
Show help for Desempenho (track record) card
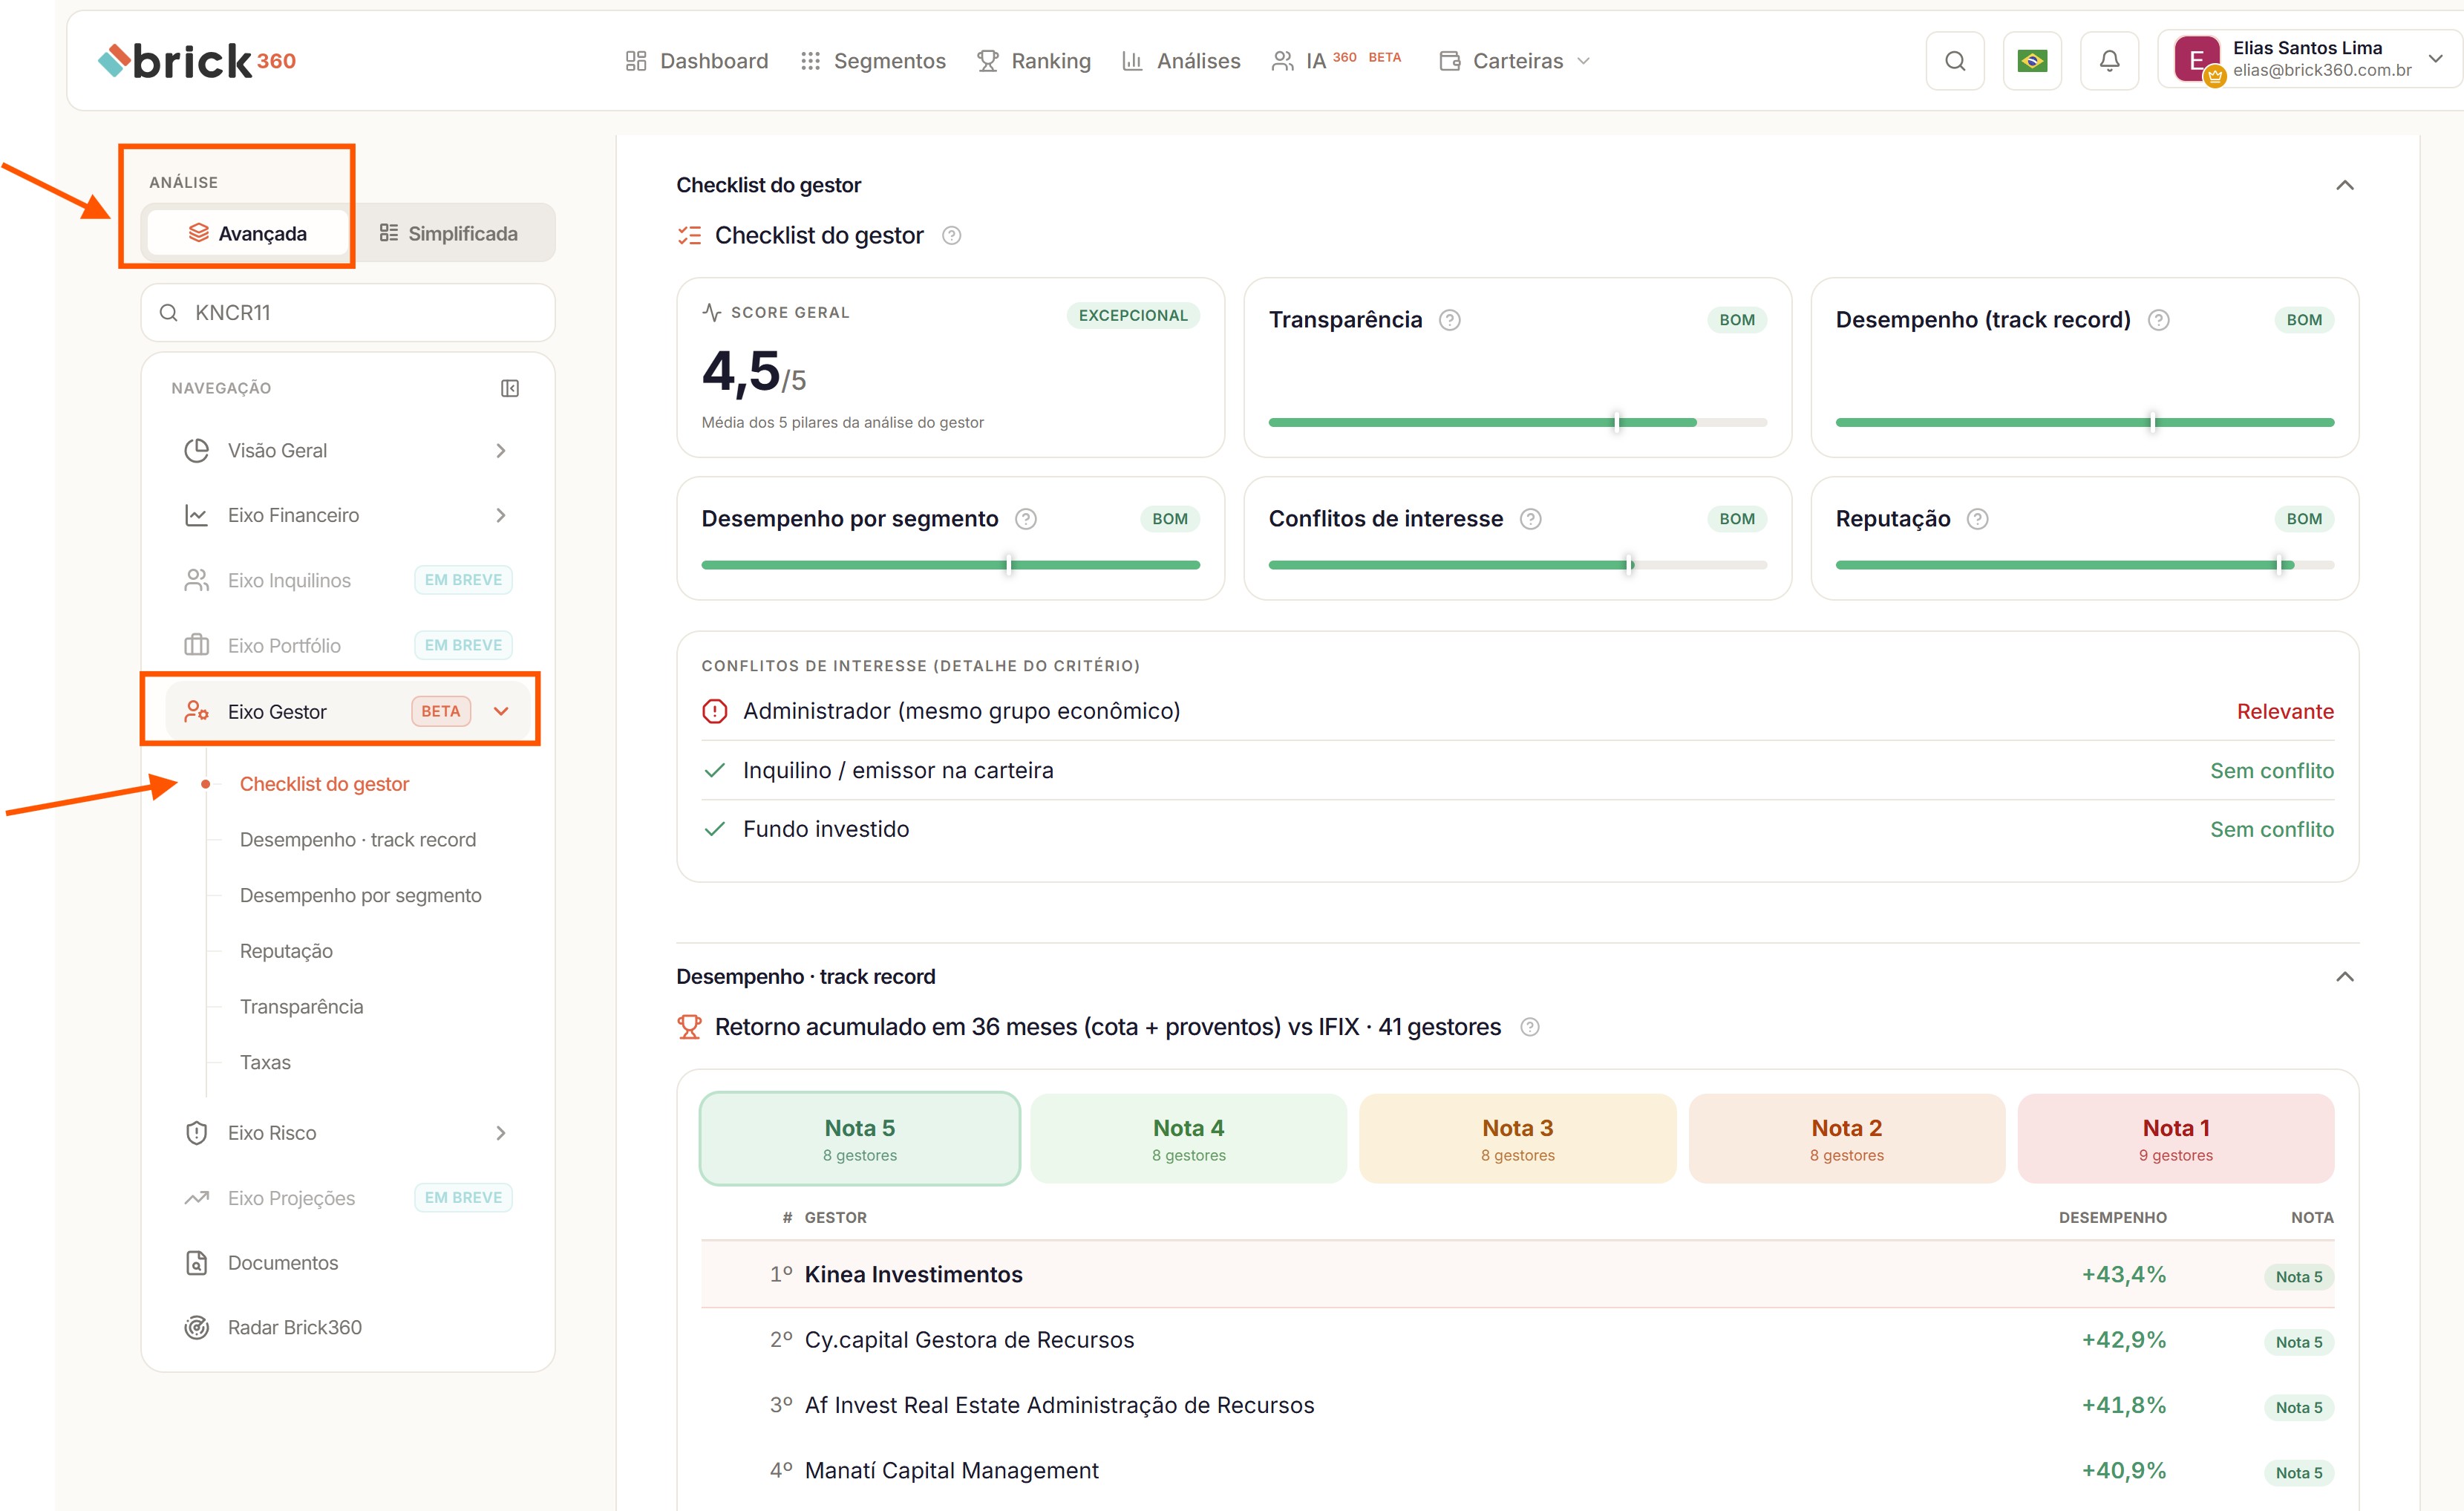tap(2159, 320)
